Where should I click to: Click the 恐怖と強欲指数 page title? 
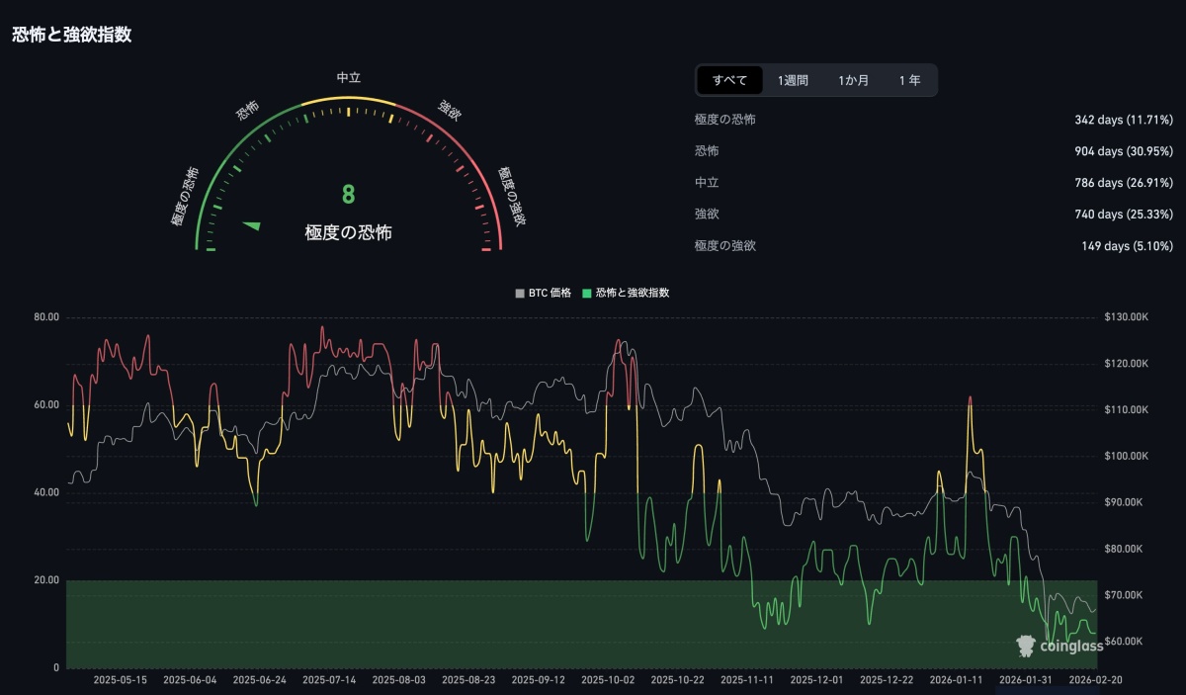point(71,35)
